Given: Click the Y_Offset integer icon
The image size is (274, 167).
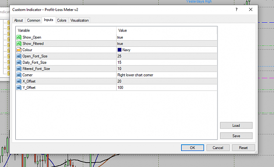Looking at the screenshot, I should click(x=19, y=87).
